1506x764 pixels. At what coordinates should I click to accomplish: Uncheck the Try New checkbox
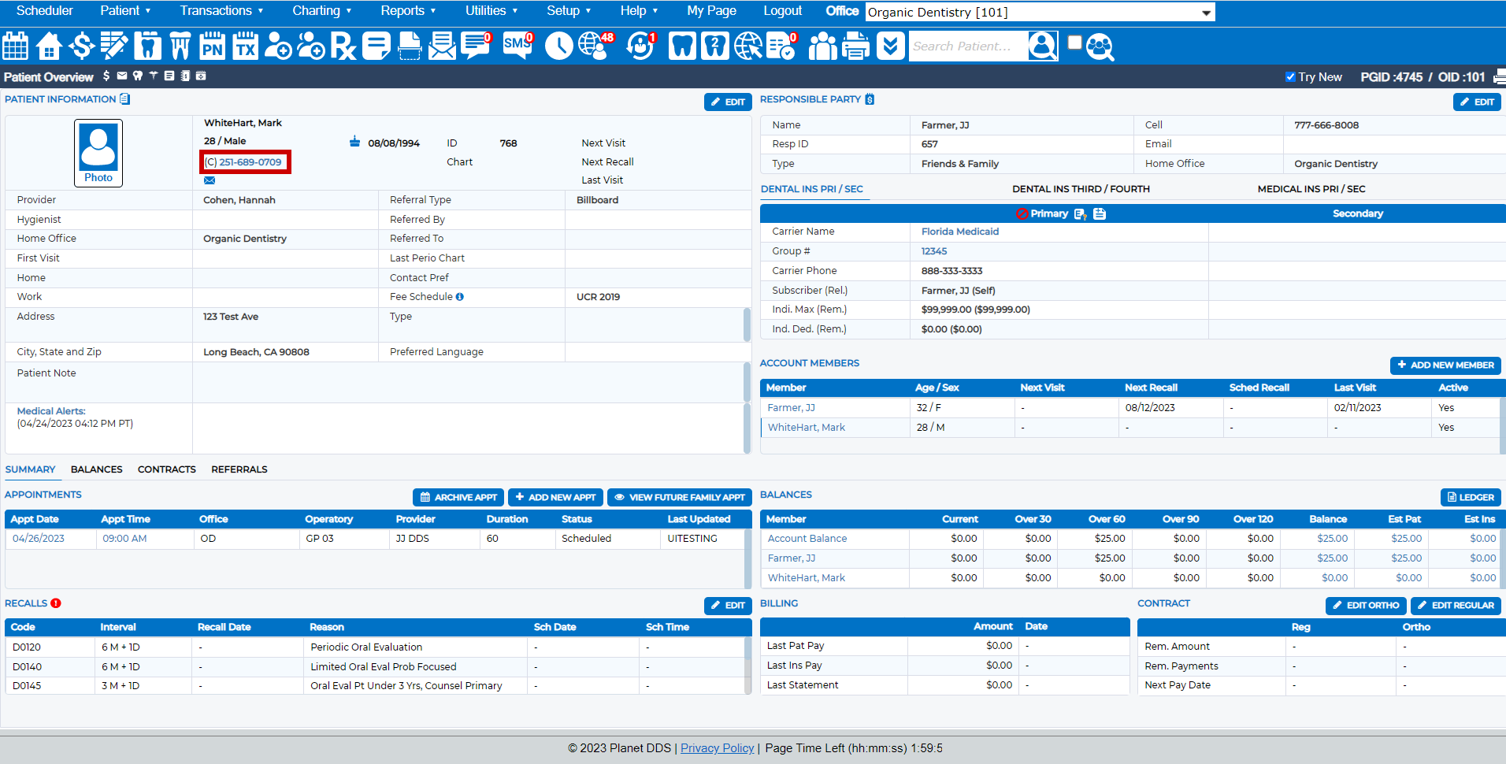click(x=1290, y=77)
